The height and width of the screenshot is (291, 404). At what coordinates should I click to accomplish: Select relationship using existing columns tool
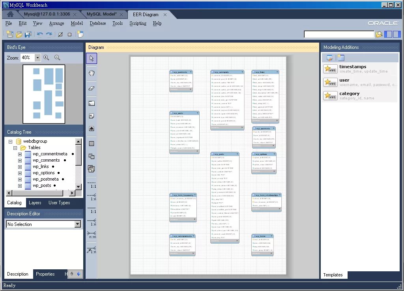(x=92, y=250)
